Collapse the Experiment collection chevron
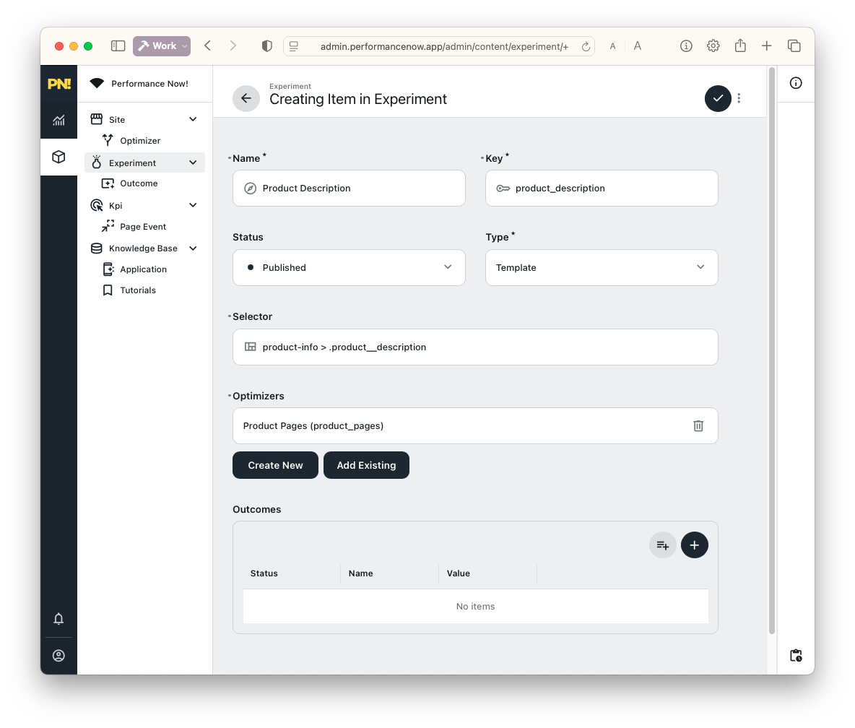 (193, 162)
